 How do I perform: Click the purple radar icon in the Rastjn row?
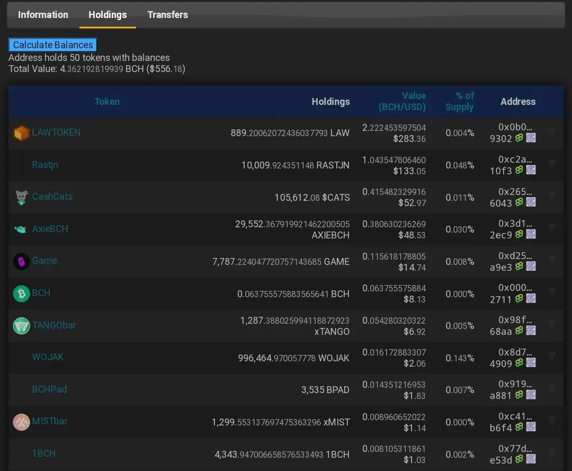pos(531,170)
